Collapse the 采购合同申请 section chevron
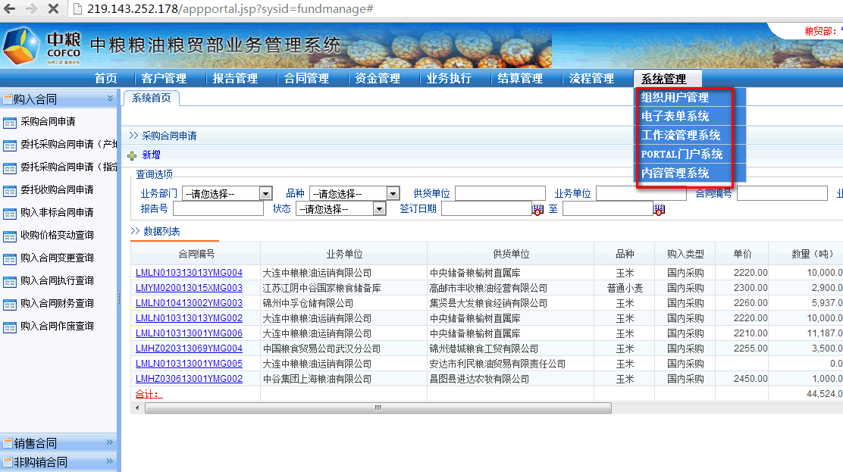The width and height of the screenshot is (843, 472). pos(134,136)
